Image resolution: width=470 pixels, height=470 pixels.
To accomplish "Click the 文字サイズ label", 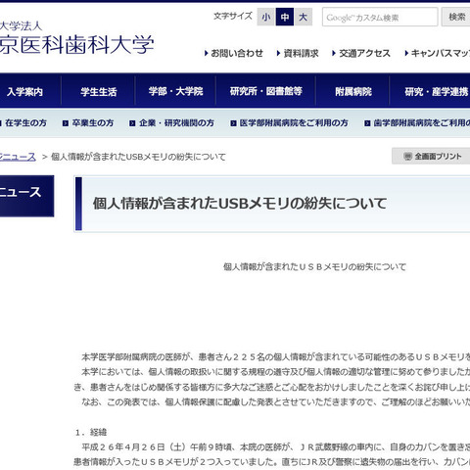I will pyautogui.click(x=233, y=16).
